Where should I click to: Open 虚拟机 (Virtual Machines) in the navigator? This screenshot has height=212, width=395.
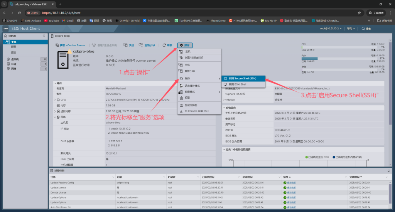(x=15, y=59)
